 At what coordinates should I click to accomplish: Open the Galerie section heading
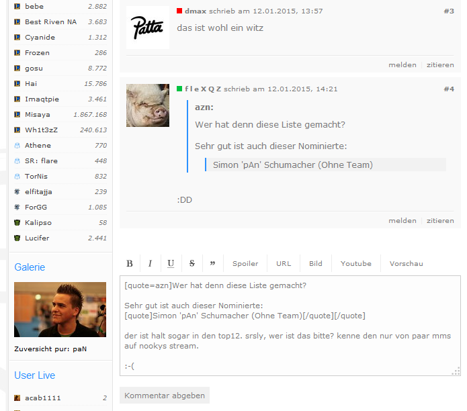[30, 267]
